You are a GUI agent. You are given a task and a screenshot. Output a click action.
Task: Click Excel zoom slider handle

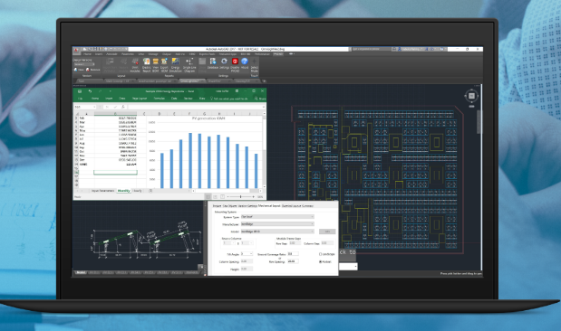[240, 197]
